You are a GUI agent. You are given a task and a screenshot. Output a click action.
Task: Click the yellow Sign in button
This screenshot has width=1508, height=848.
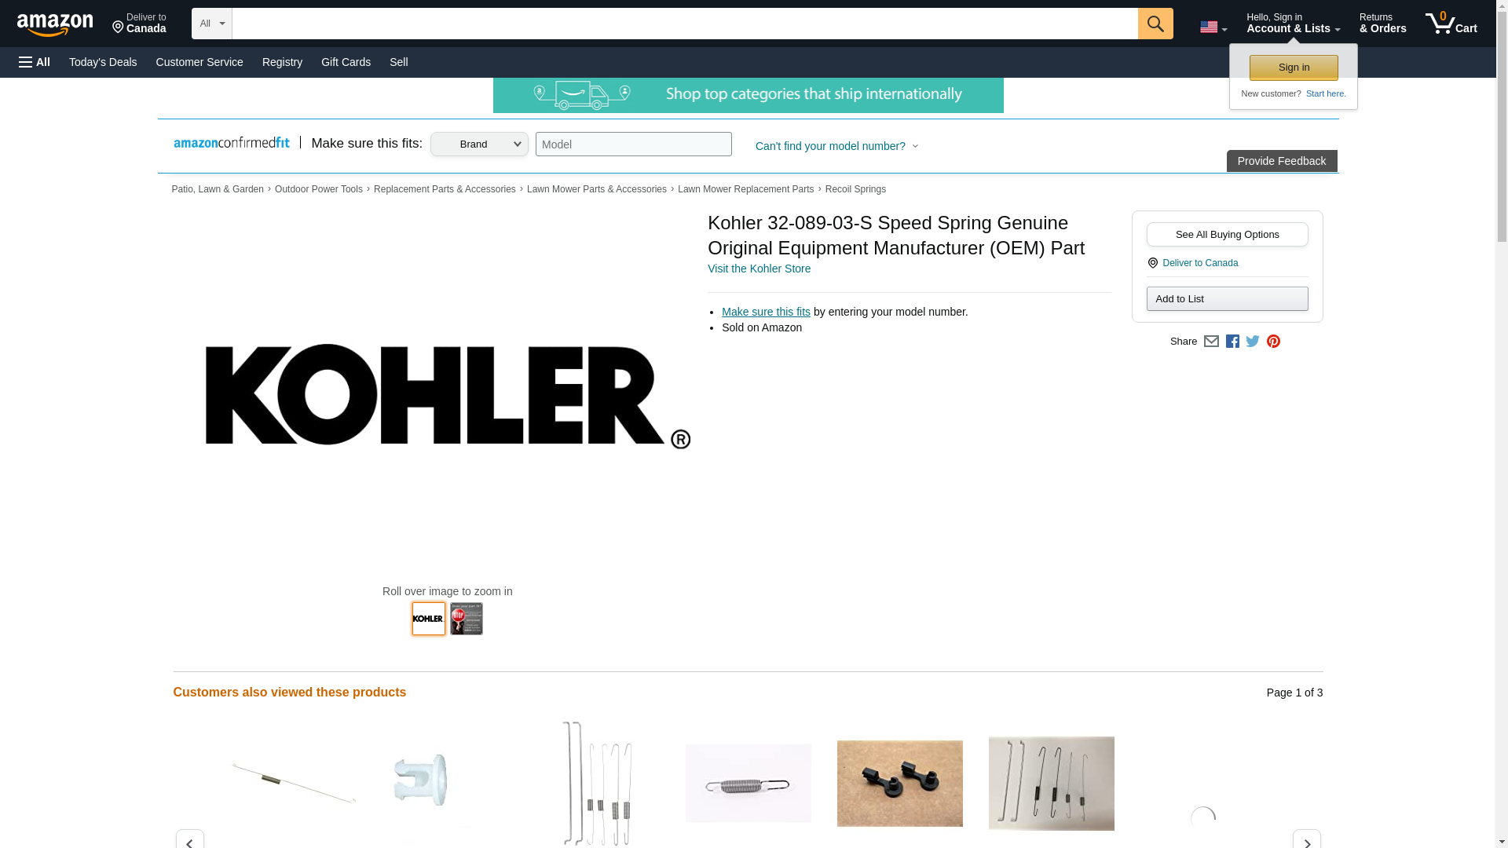pyautogui.click(x=1294, y=68)
